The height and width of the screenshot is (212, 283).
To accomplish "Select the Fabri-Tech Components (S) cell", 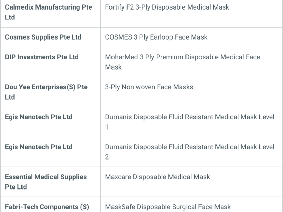I will click(50, 205).
